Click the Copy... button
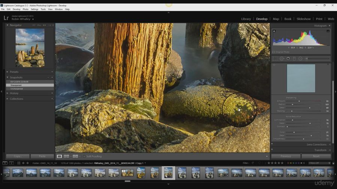This screenshot has height=189, width=337. pos(18,156)
